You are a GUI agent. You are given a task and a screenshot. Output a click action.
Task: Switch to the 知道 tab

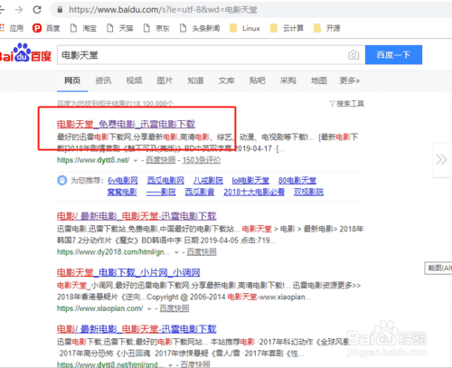(x=195, y=80)
